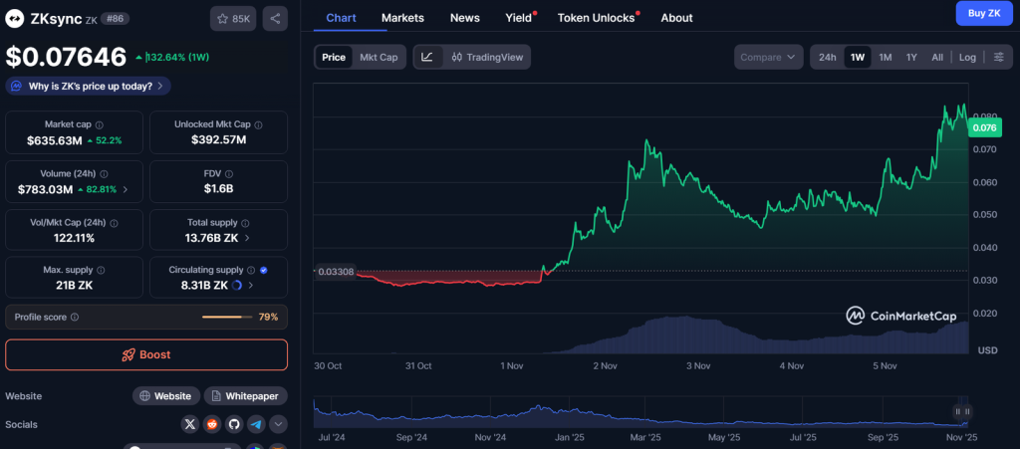This screenshot has width=1020, height=449.
Task: Select the 1M time range
Action: click(885, 57)
